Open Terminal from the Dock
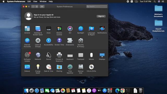 coord(128,91)
